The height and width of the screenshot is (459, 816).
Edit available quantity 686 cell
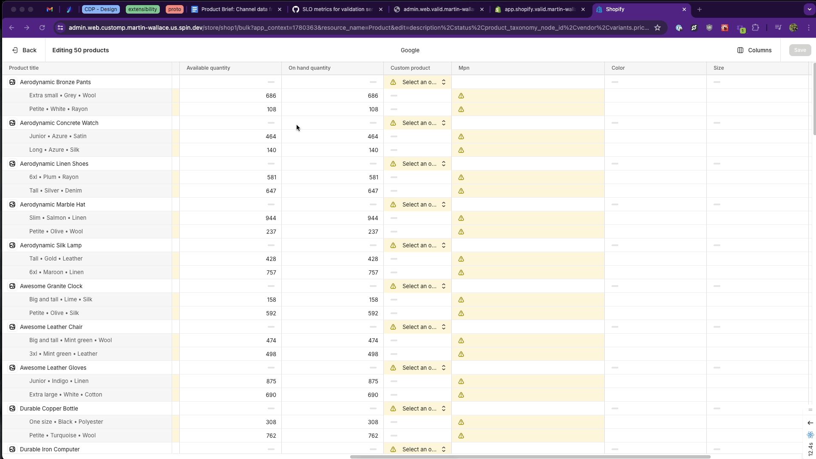coord(230,96)
